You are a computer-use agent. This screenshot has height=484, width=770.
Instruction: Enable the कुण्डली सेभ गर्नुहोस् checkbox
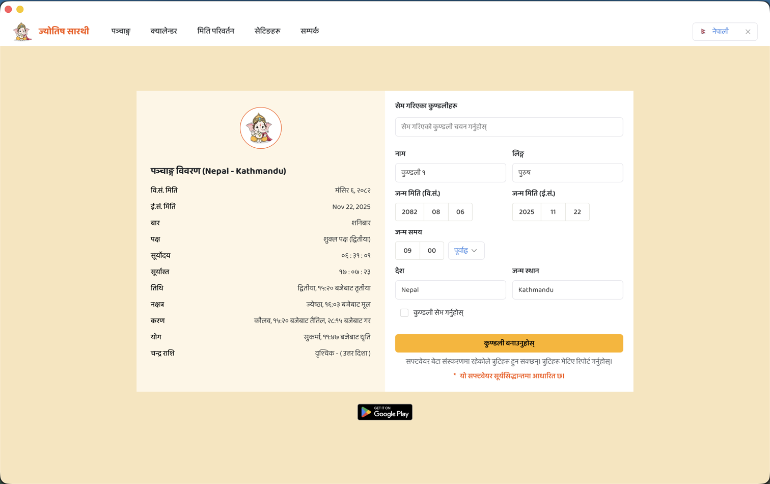[x=404, y=312]
